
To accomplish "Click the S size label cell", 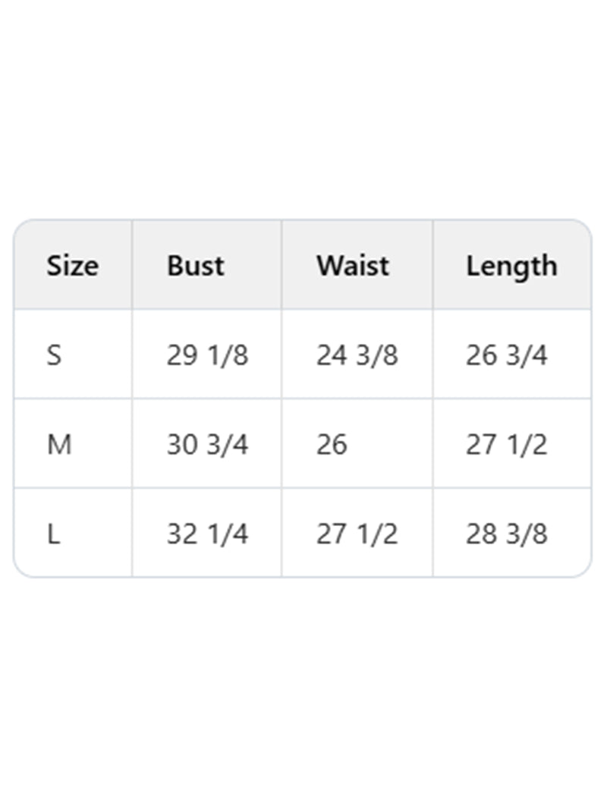I will coord(54,354).
